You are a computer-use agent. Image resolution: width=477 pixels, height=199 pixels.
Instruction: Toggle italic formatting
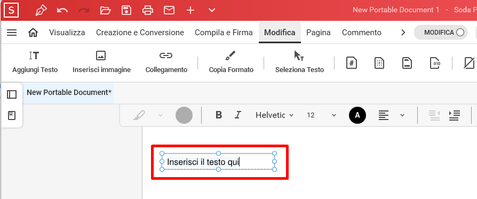click(x=237, y=115)
